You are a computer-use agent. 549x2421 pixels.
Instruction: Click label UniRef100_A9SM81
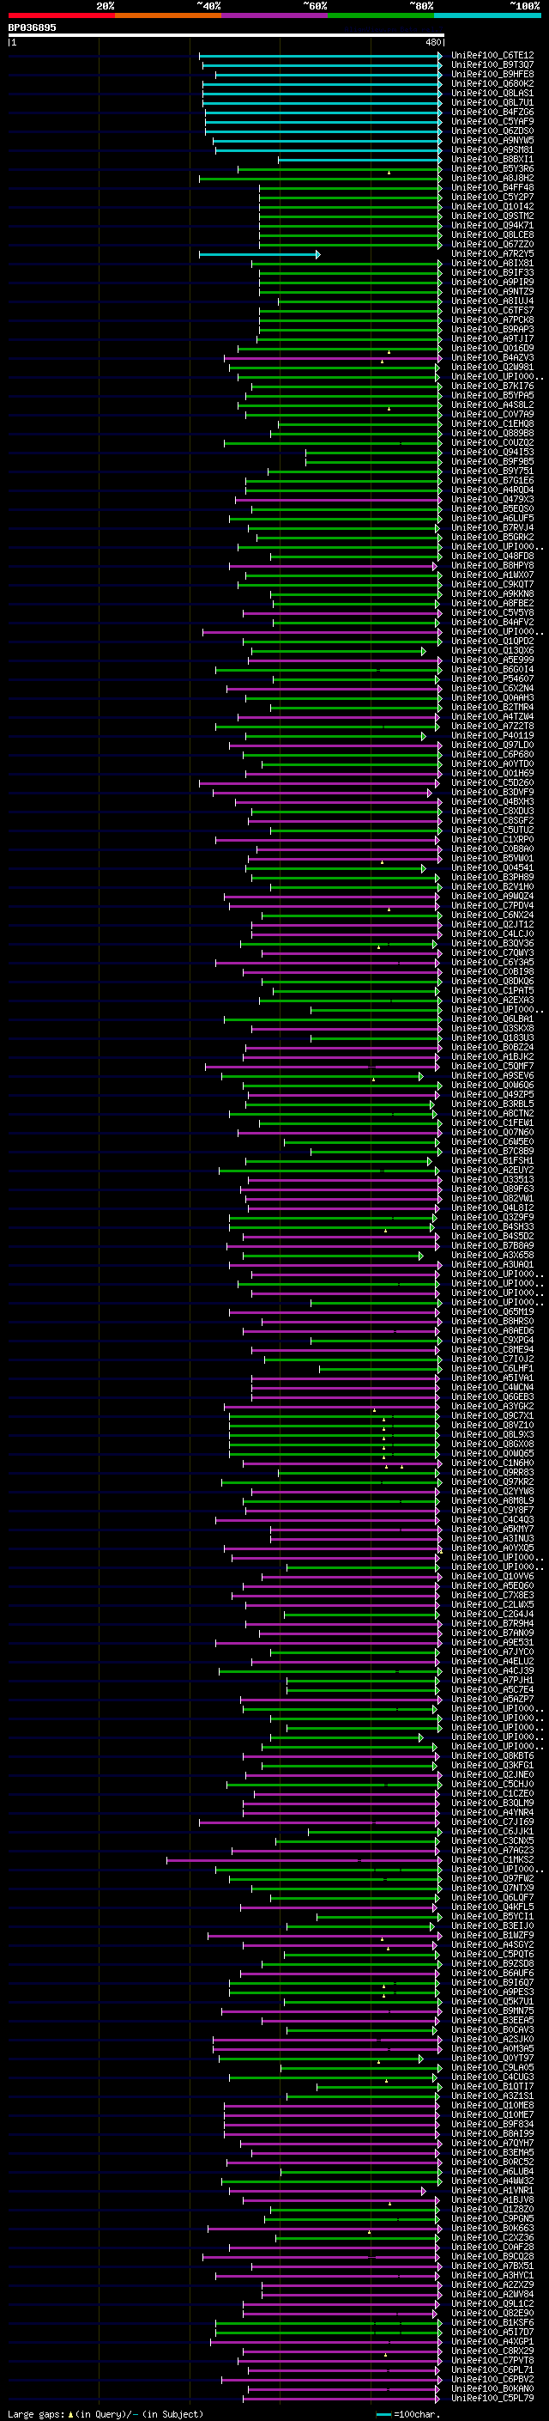pyautogui.click(x=492, y=150)
